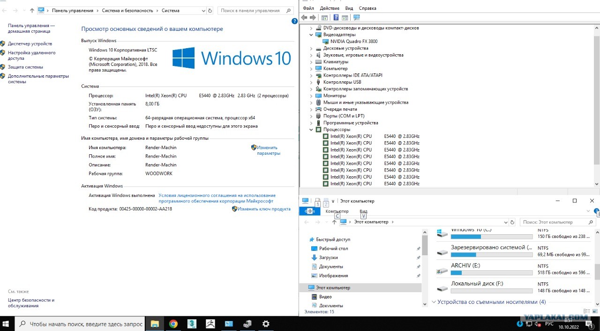Click refresh icon in Control Panel address bar
Screen dimensions: 600x331
coord(210,10)
